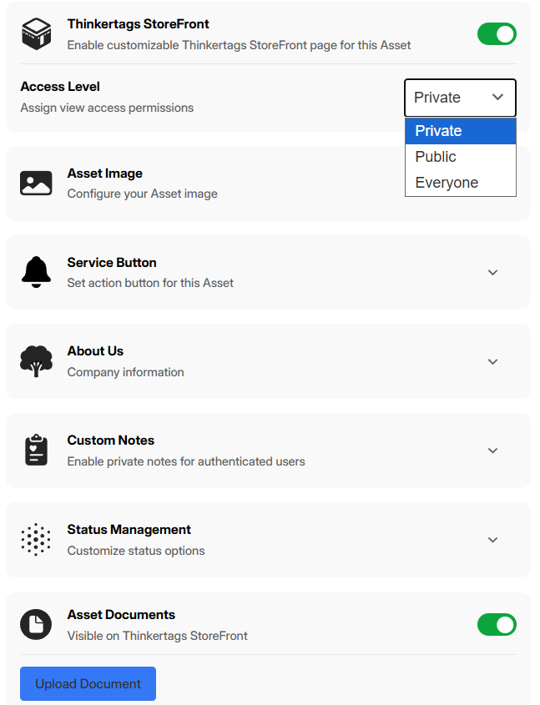This screenshot has width=540, height=705.
Task: Click the About Us tree icon
Action: [36, 360]
